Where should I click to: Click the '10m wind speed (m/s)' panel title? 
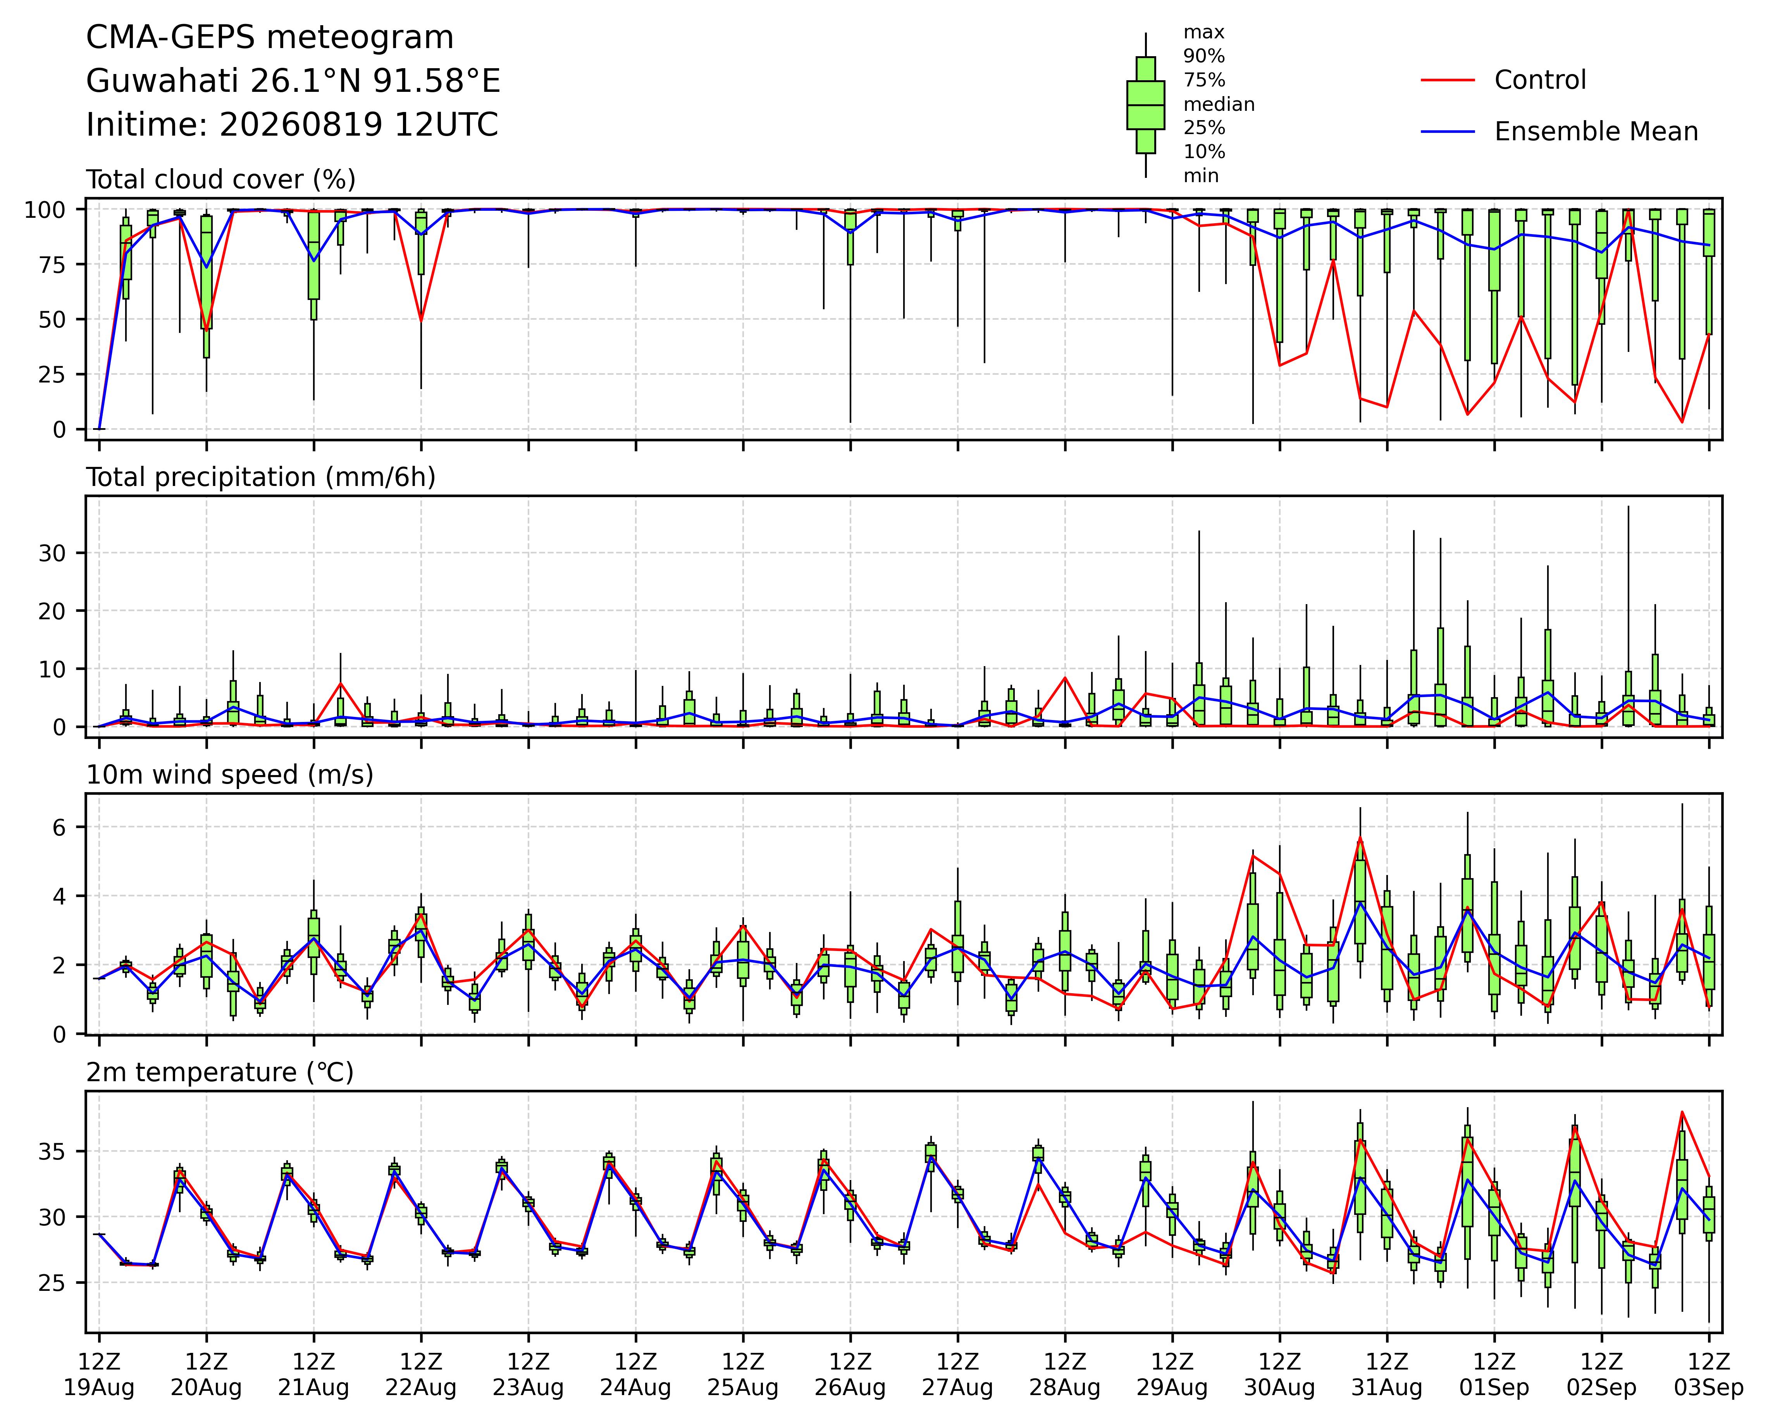(x=230, y=775)
